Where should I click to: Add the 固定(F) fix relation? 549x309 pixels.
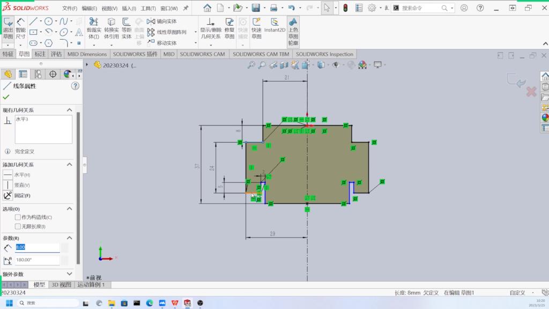[8, 195]
